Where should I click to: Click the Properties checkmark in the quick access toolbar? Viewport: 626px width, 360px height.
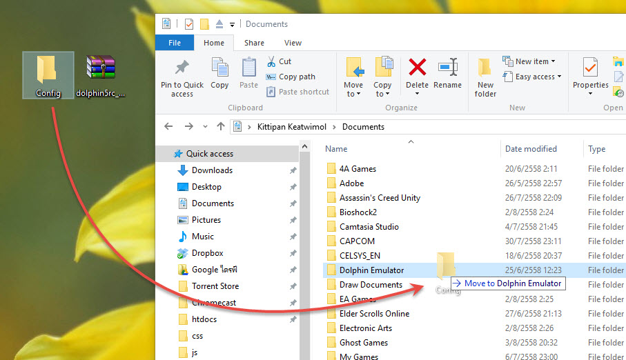189,24
